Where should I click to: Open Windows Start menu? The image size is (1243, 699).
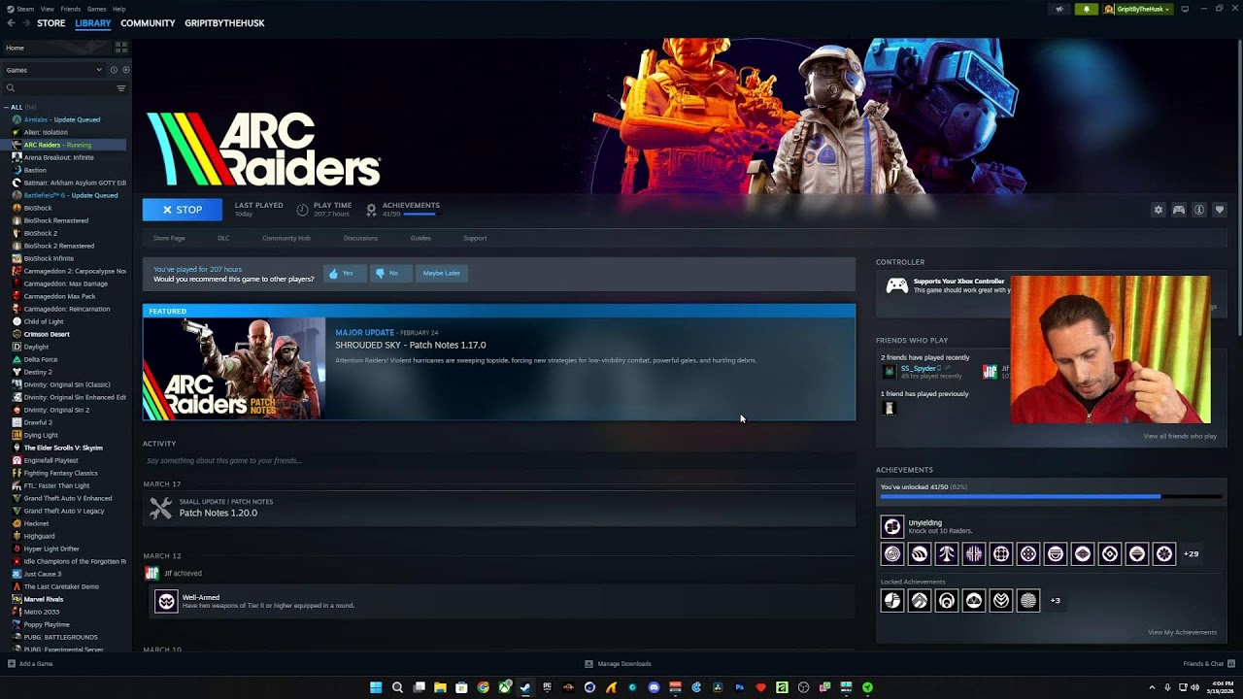click(376, 687)
